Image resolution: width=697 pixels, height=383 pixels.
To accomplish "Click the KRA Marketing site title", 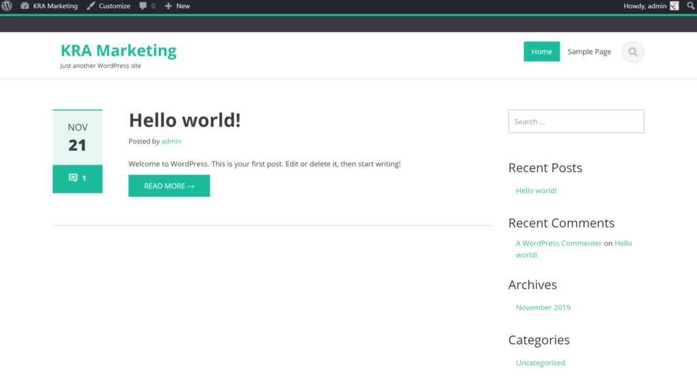I will click(x=118, y=50).
